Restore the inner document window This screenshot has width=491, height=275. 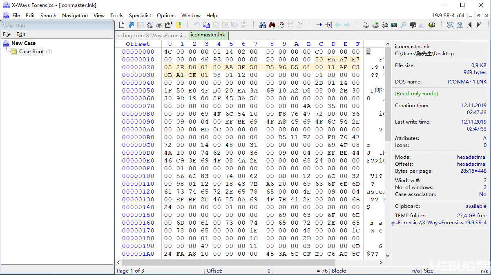(479, 15)
